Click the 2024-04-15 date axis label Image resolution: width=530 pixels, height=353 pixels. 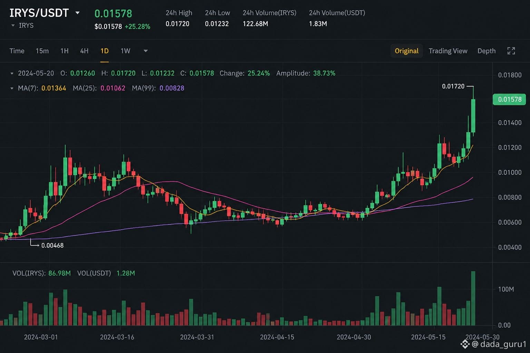pos(277,337)
